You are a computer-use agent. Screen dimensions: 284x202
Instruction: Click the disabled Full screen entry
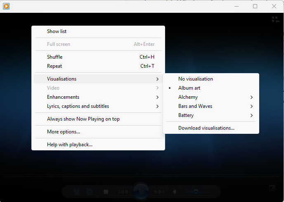coord(98,44)
